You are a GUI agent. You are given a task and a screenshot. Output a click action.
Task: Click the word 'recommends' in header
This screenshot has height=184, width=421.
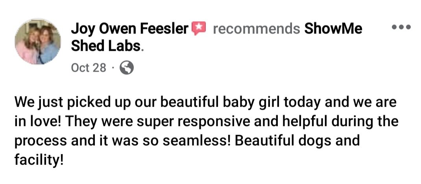pyautogui.click(x=257, y=29)
